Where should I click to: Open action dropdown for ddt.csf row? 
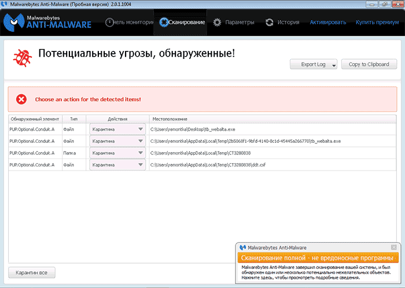tap(117, 165)
